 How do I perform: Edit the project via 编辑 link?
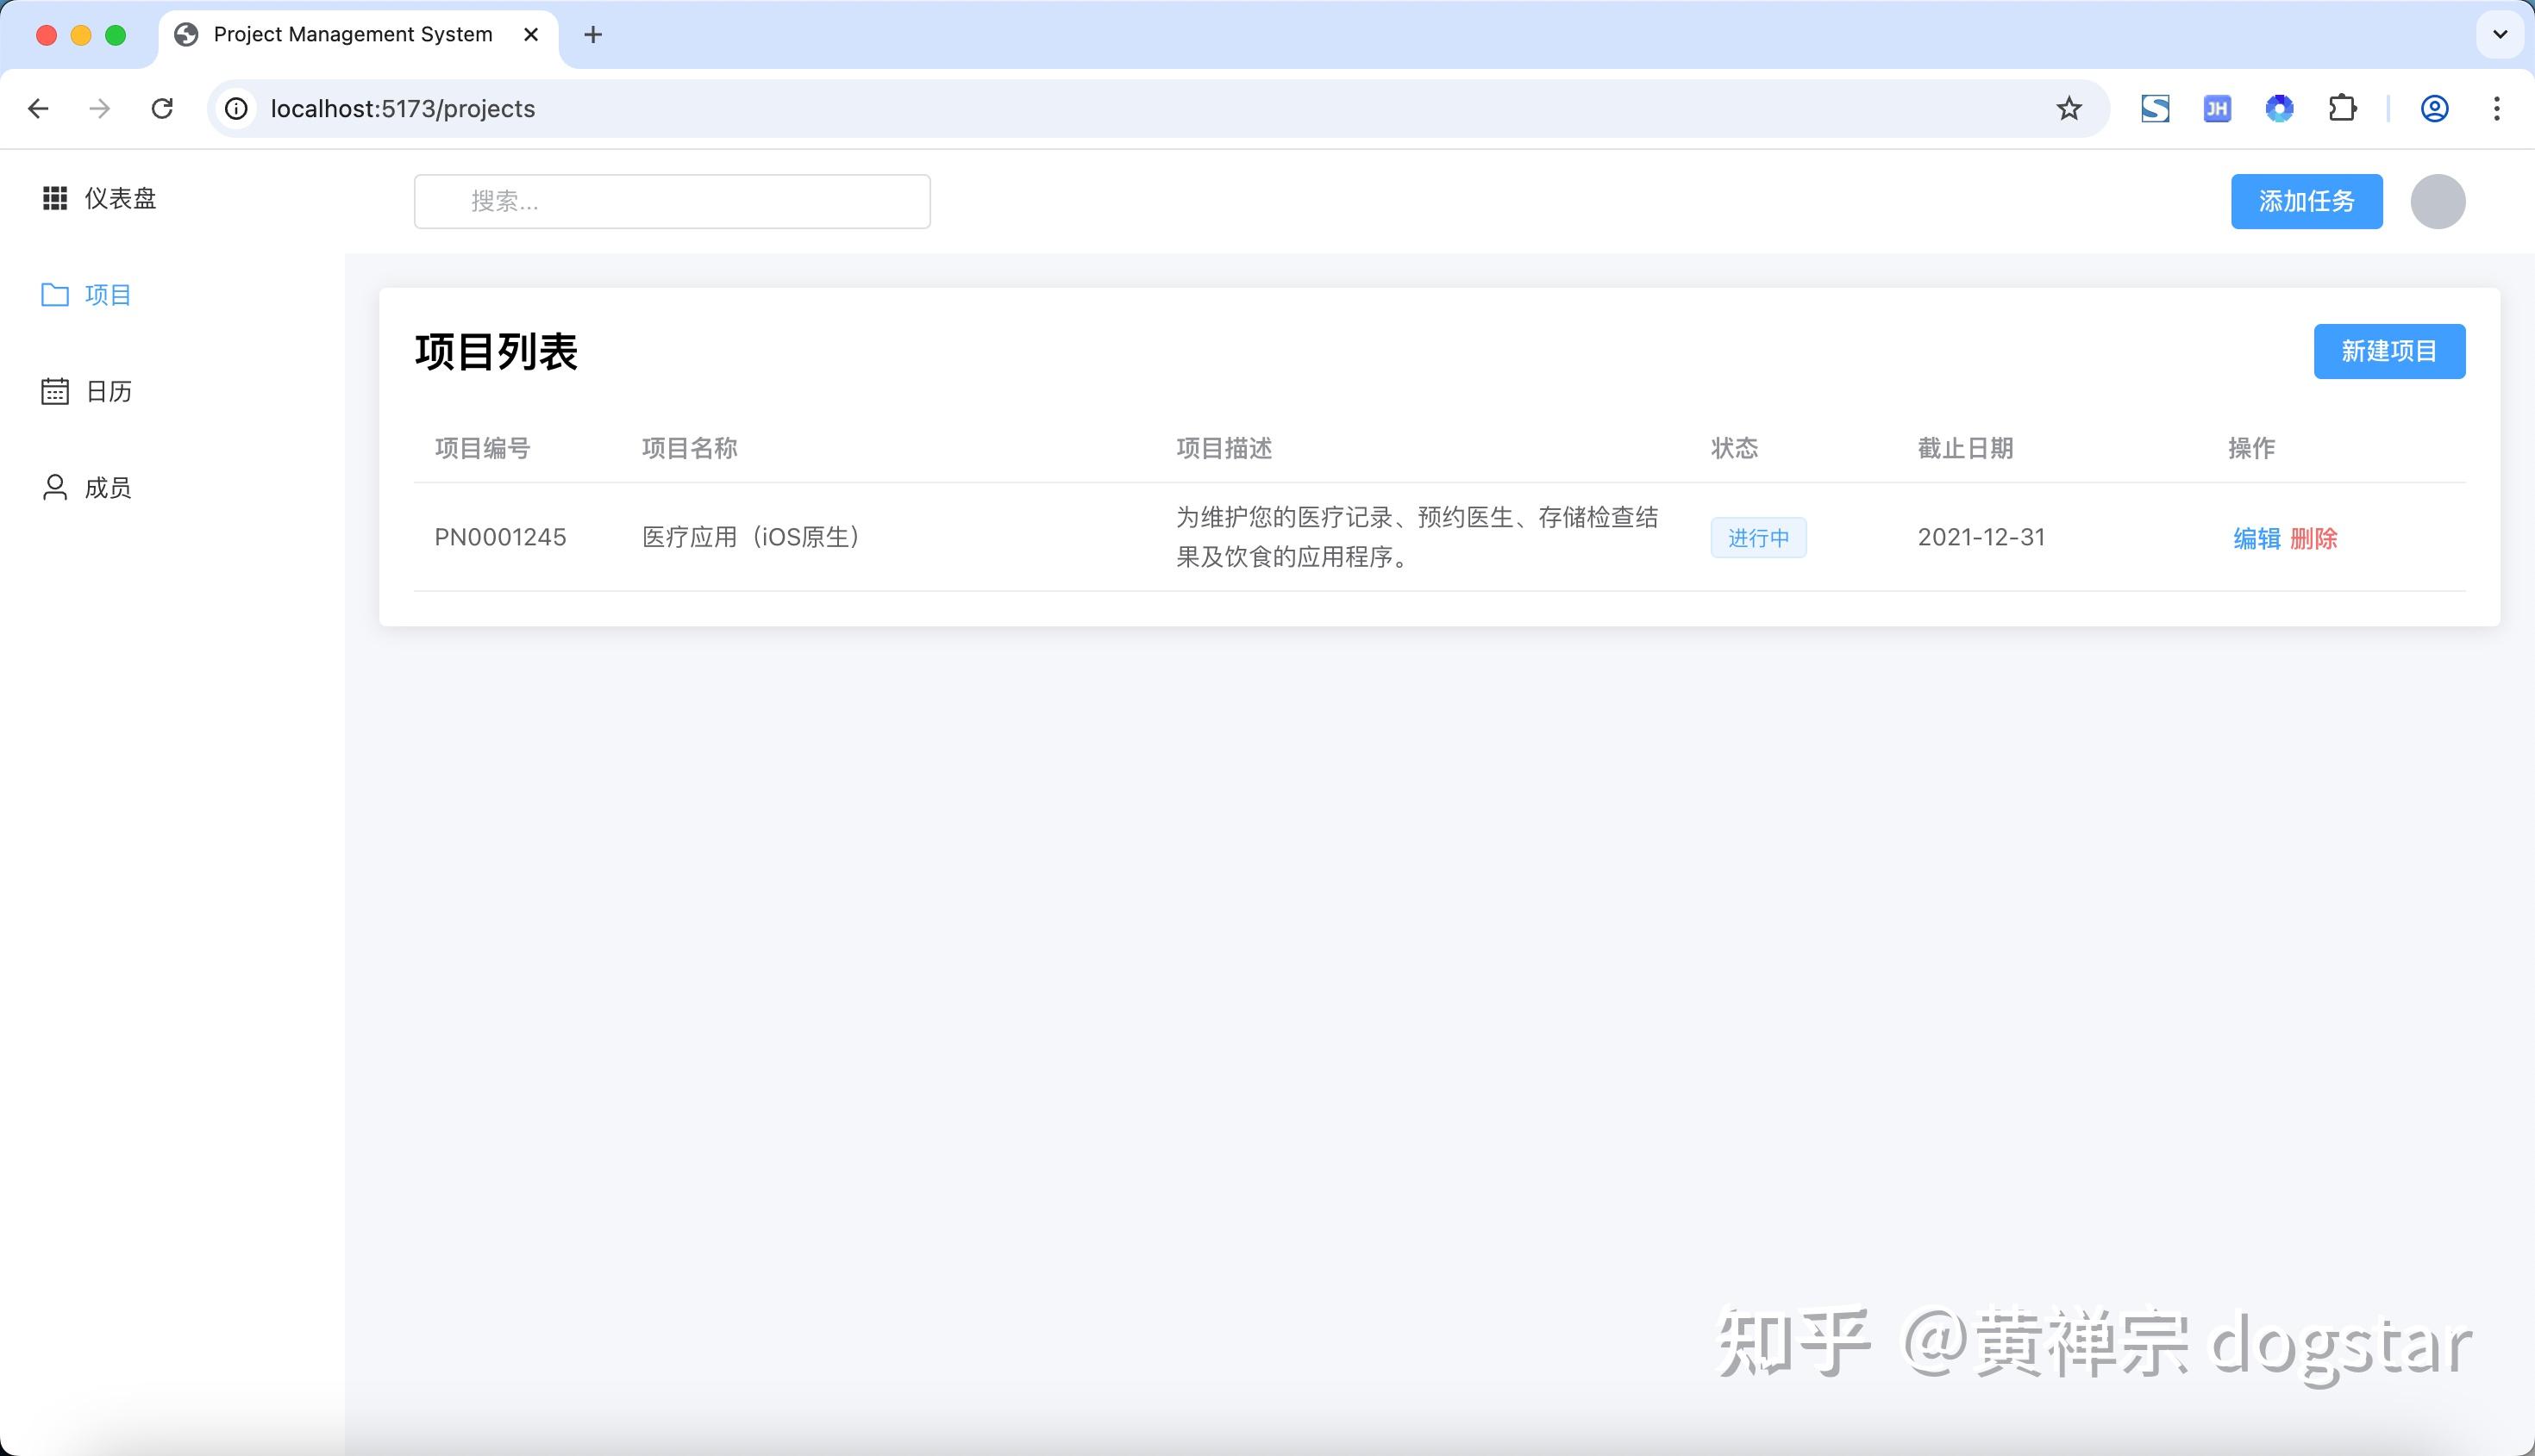point(2256,538)
